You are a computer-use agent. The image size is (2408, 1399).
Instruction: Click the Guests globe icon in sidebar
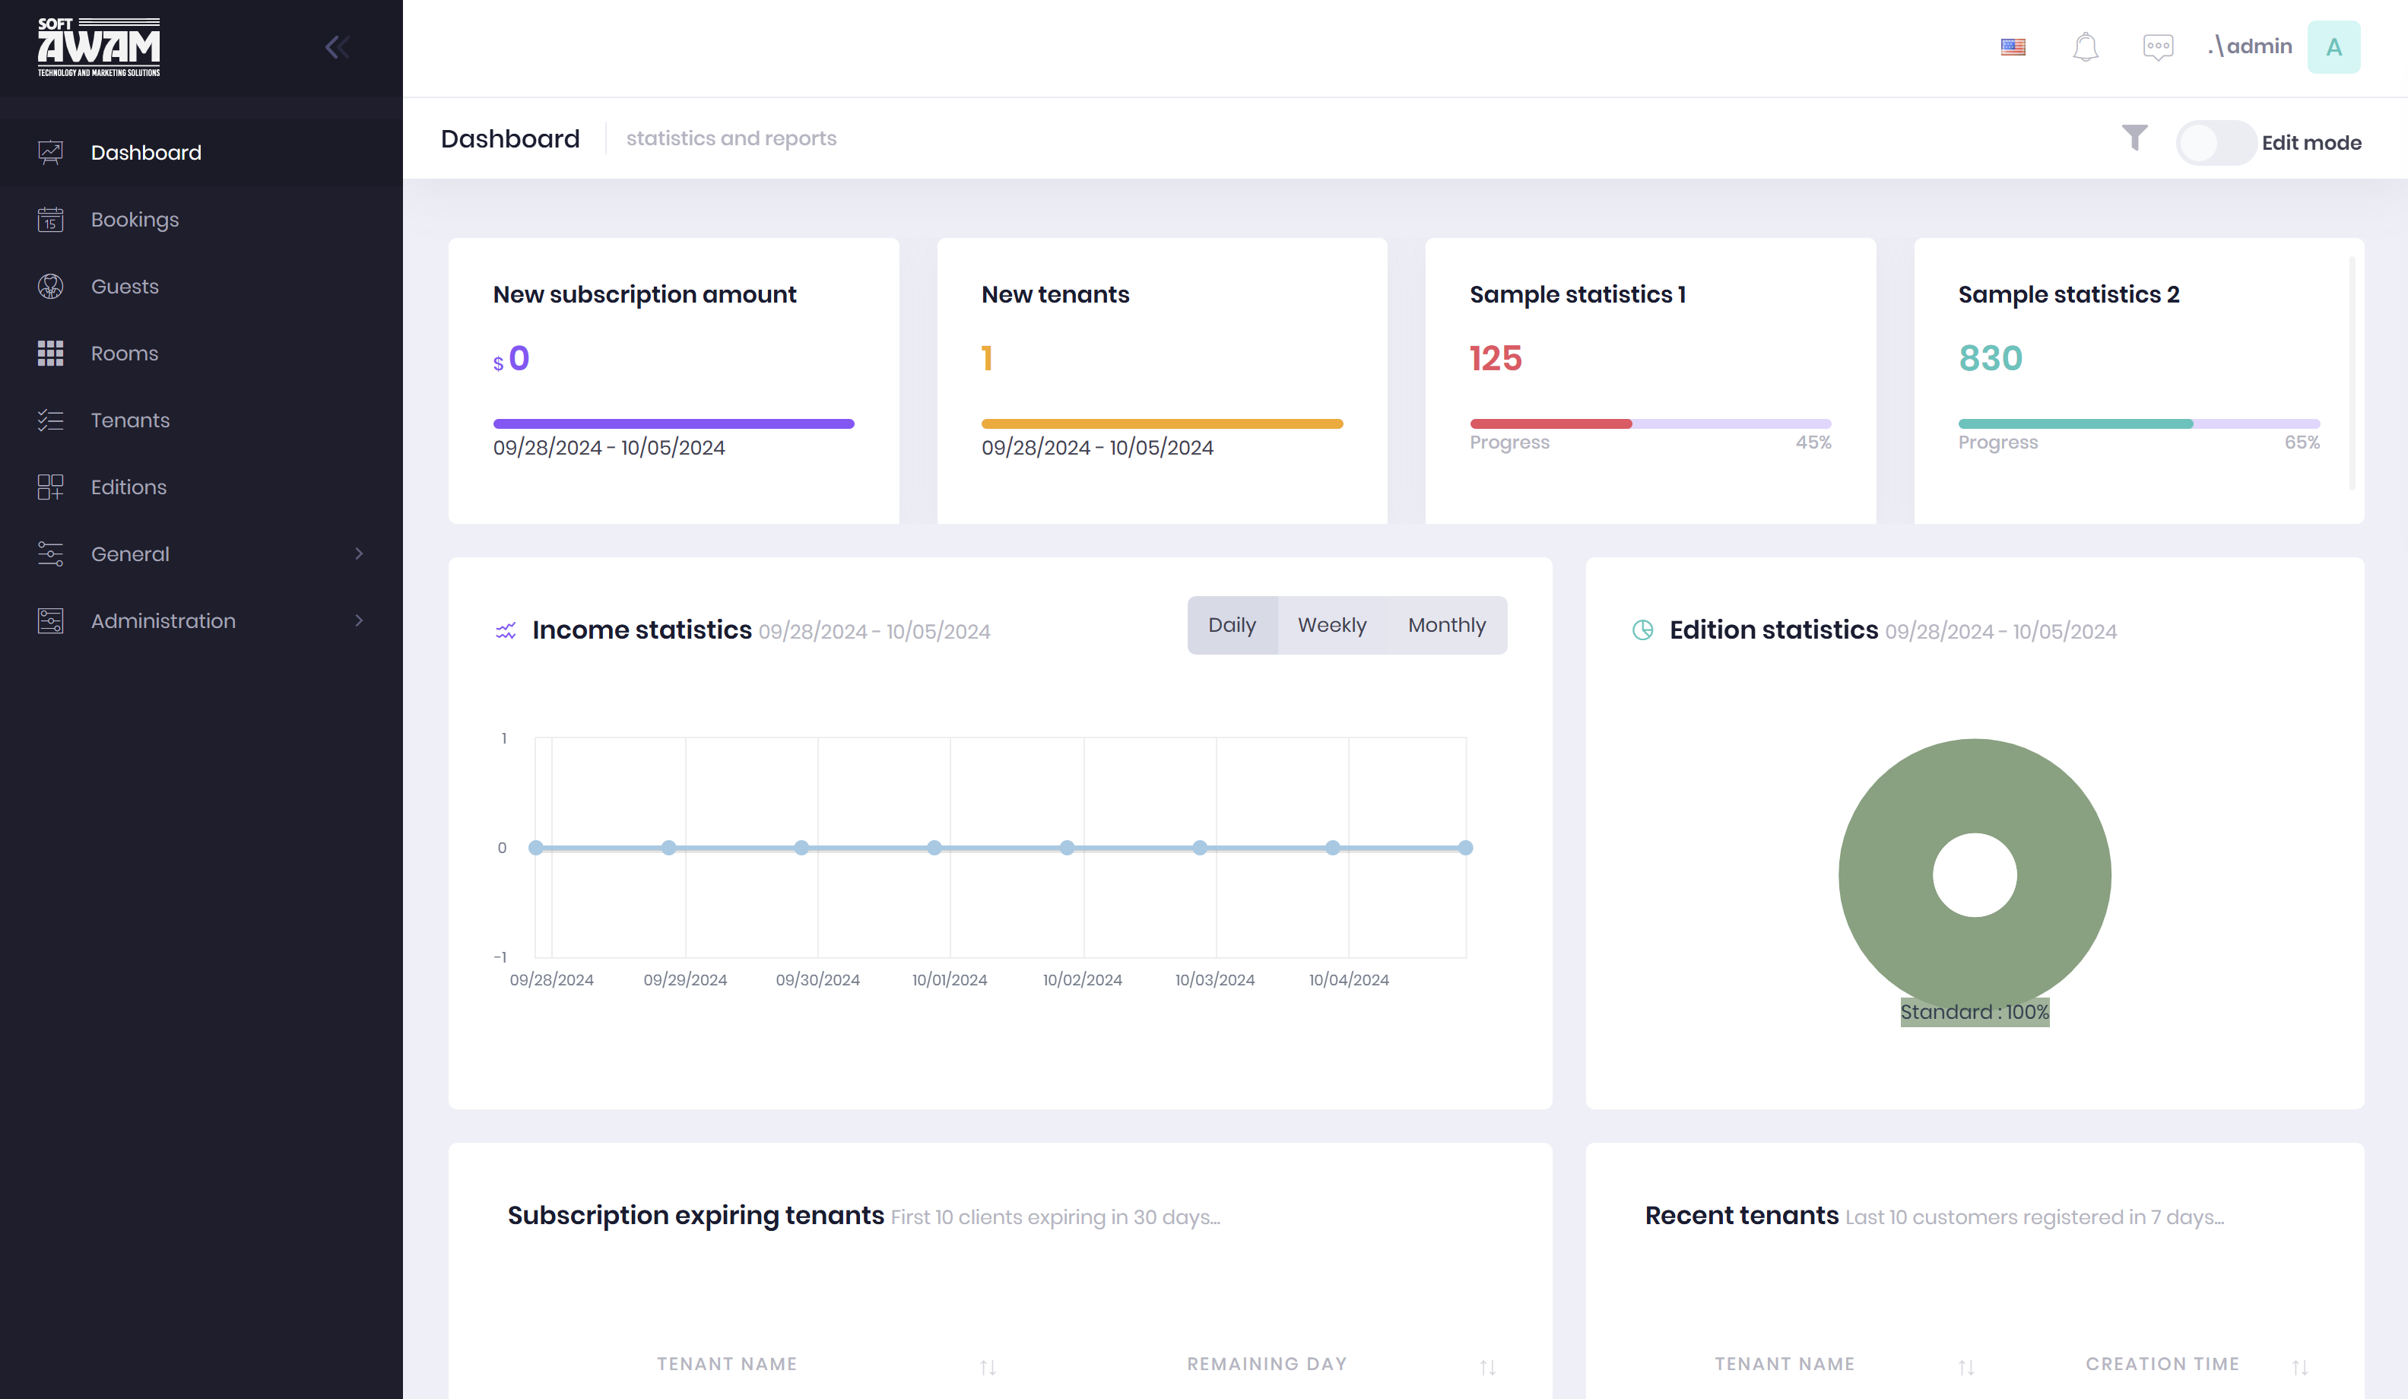pyautogui.click(x=51, y=287)
